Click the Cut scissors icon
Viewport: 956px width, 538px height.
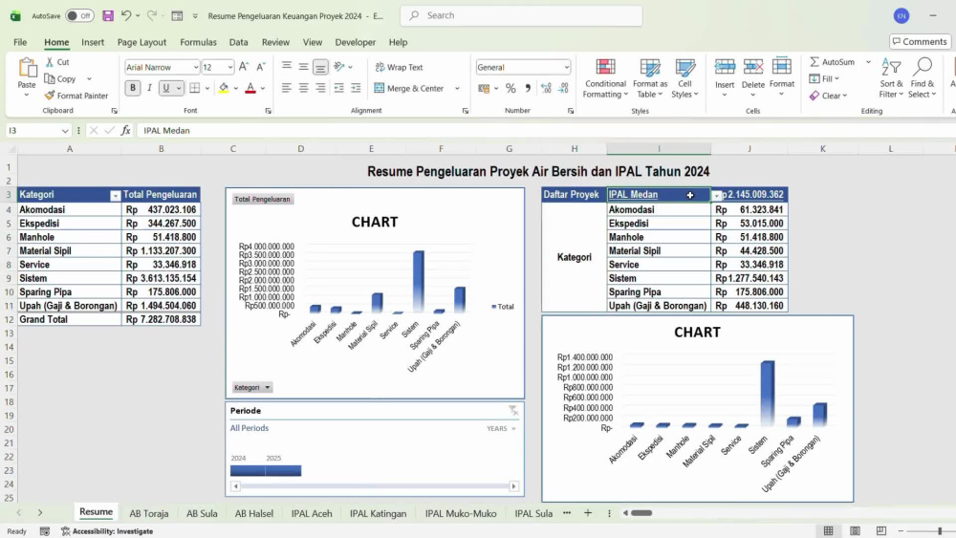tap(50, 62)
